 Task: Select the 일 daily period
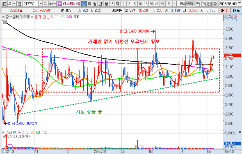84,4
